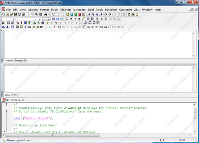Open the Build menu

pyautogui.click(x=91, y=10)
